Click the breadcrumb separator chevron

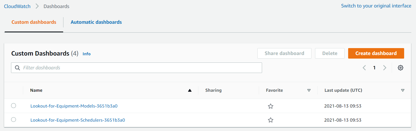(37, 6)
